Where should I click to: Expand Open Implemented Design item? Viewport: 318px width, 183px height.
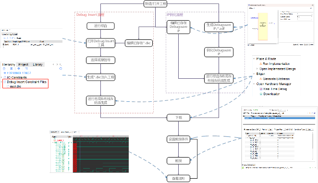click(257, 69)
